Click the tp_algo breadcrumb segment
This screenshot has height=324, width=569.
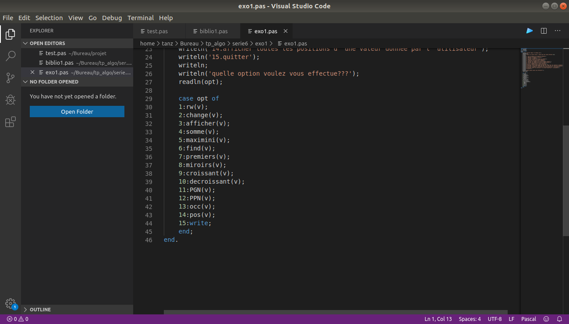coord(216,43)
